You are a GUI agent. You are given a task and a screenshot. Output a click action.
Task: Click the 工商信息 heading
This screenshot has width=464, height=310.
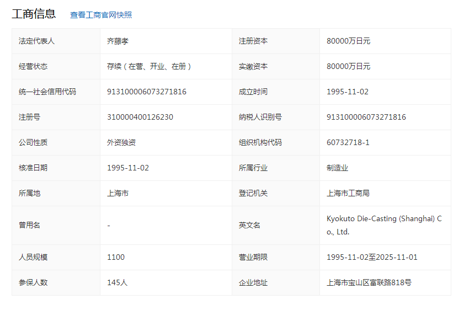[34, 14]
